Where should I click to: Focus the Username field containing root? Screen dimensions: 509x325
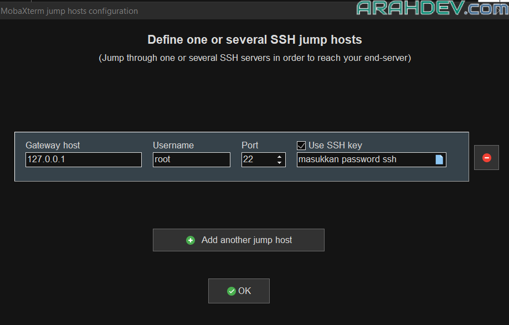coord(191,160)
